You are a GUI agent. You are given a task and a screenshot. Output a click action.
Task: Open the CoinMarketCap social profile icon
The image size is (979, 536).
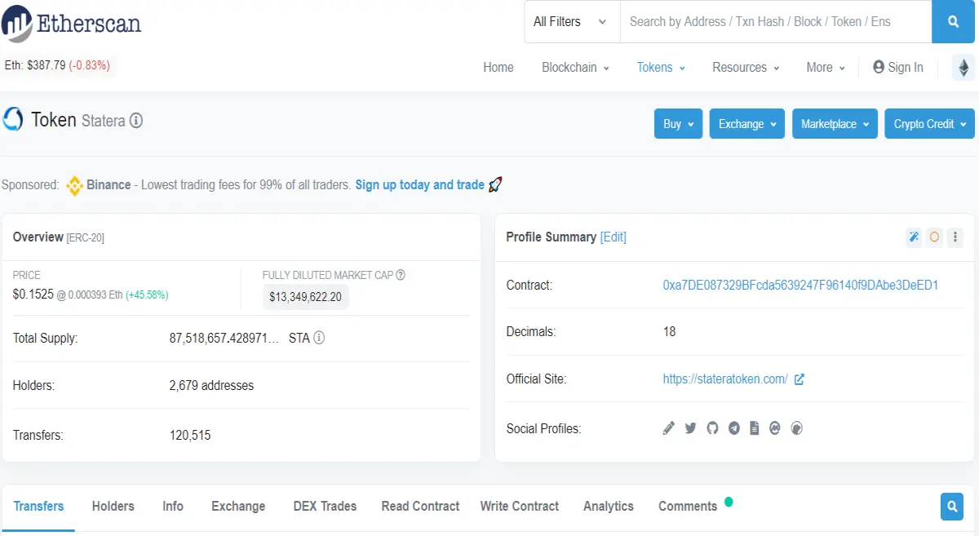pos(776,427)
